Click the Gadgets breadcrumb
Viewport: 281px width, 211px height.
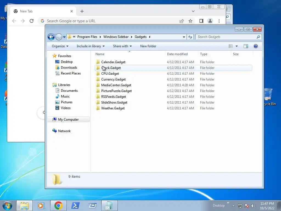(x=141, y=37)
